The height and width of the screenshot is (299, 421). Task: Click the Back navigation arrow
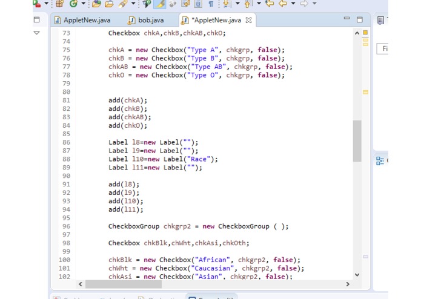tap(283, 4)
